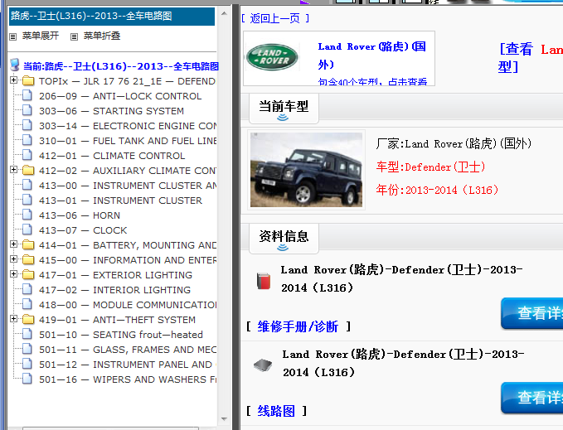563x430 pixels.
Task: Collapse section with arrows under 资料信息
Action: coord(283,248)
